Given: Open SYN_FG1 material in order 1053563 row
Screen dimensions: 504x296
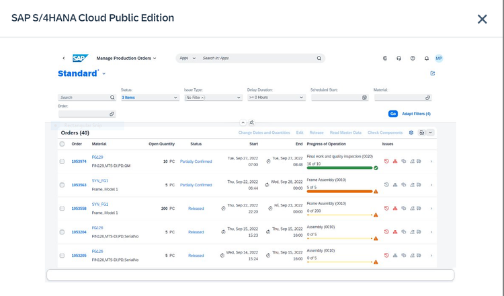Looking at the screenshot, I should click(100, 181).
